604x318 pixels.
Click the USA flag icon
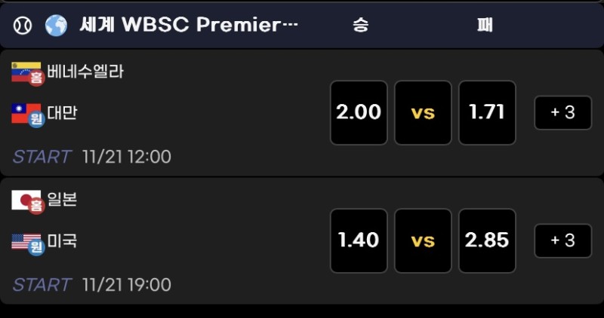point(26,242)
